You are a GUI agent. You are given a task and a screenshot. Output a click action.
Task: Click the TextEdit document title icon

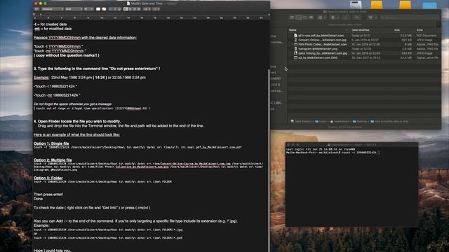pyautogui.click(x=128, y=3)
